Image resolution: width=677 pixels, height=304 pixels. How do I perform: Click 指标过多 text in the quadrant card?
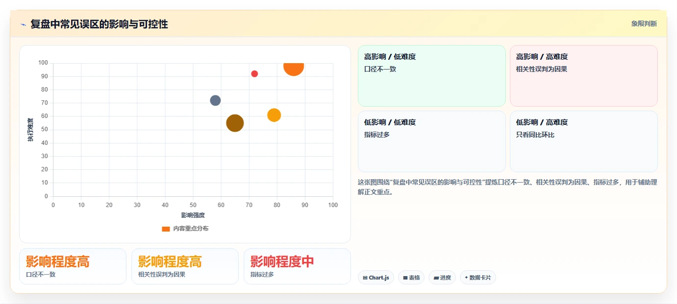[377, 135]
